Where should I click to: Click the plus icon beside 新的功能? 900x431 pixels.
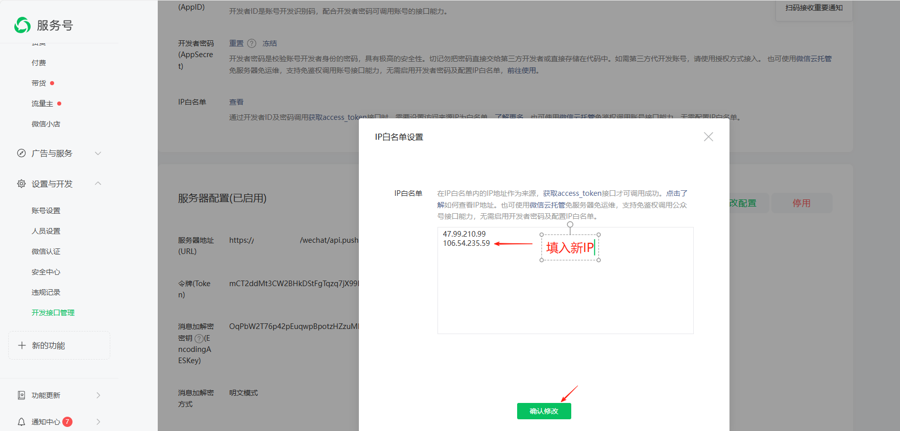(22, 345)
